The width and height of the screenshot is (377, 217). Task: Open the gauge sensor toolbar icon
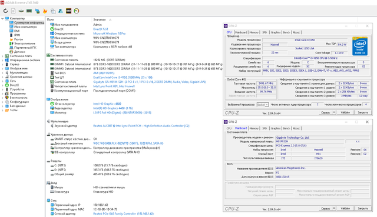point(77,11)
